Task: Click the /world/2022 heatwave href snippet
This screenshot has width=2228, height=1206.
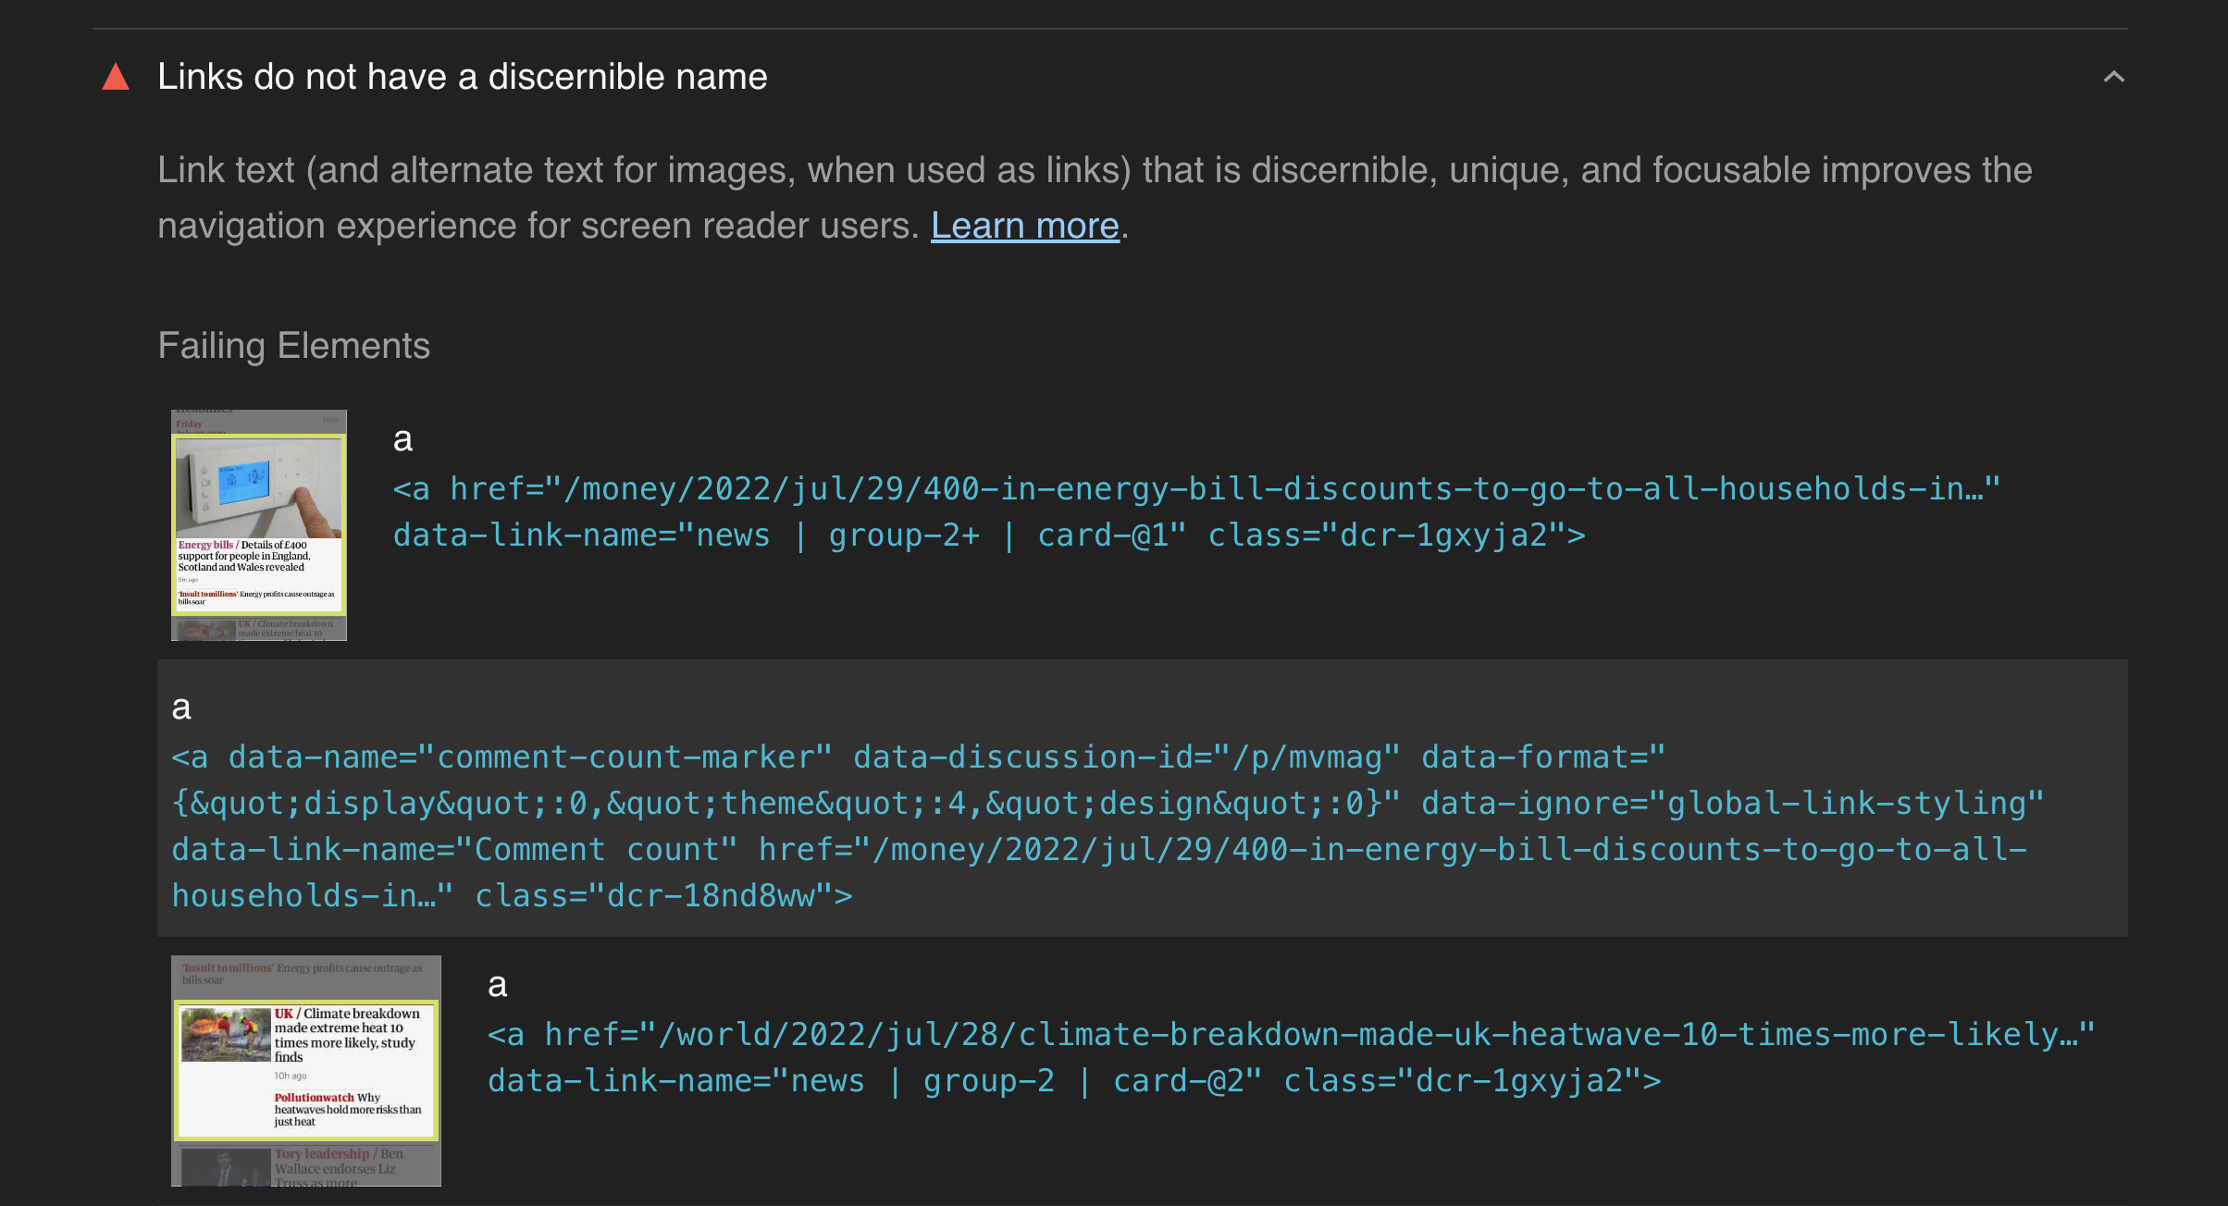Action: pyautogui.click(x=1291, y=1034)
